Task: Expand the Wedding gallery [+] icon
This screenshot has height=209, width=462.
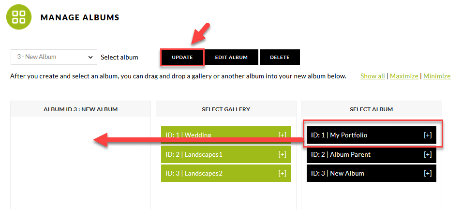Action: pos(282,135)
